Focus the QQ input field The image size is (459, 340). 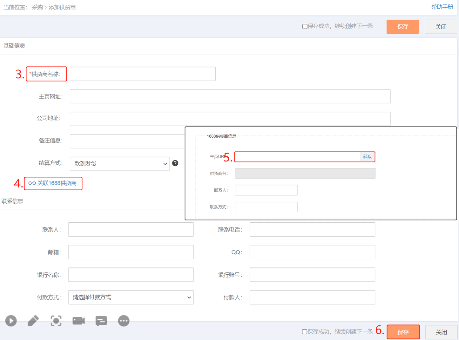(312, 252)
